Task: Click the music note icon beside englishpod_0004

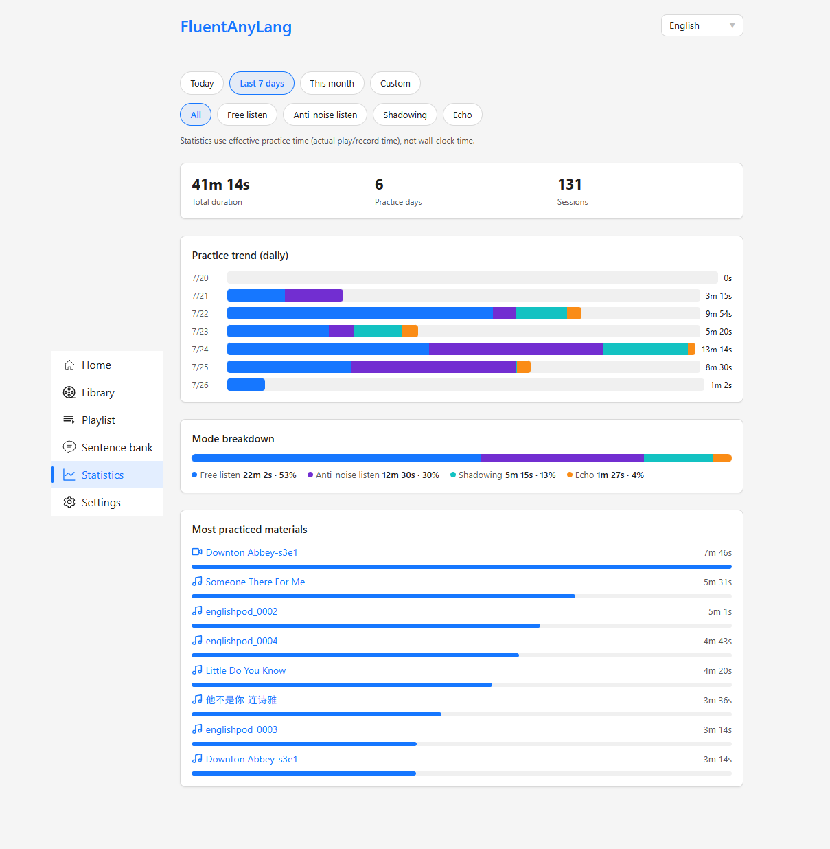Action: 197,640
